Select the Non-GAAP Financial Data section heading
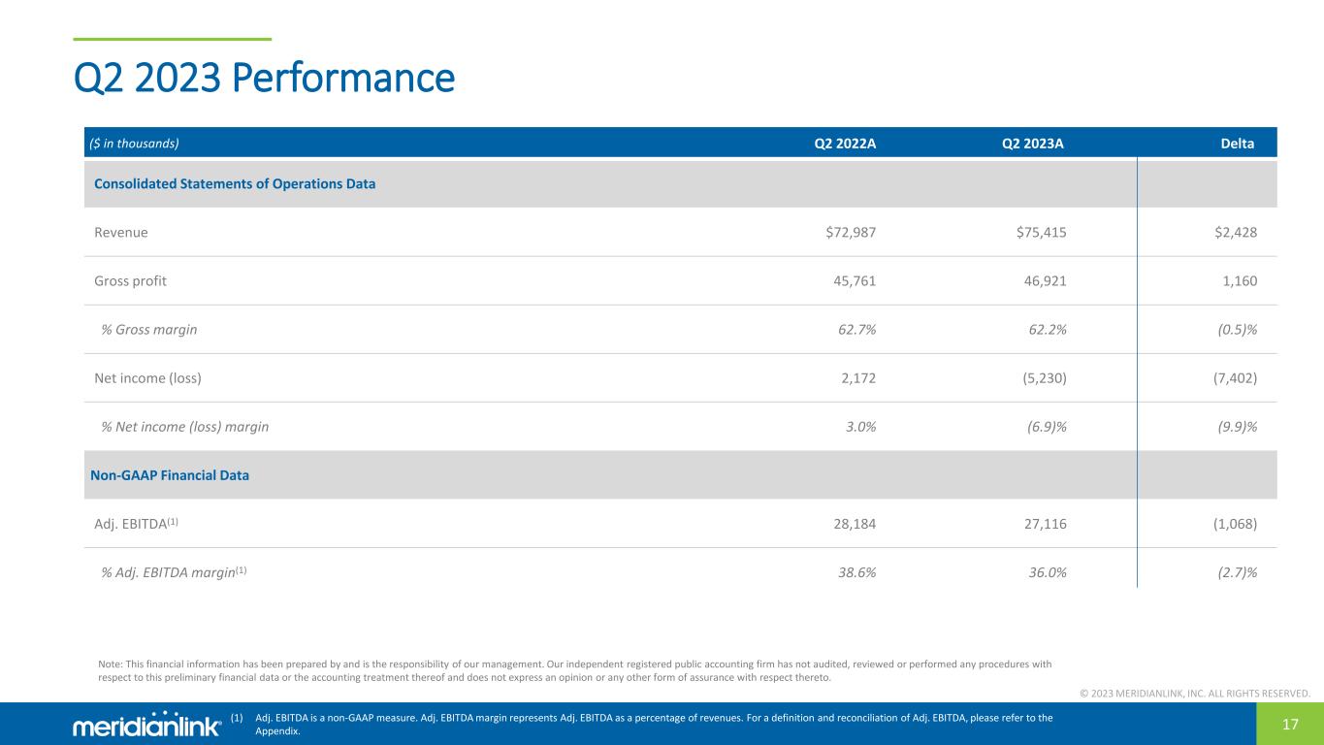The image size is (1324, 745). 172,475
